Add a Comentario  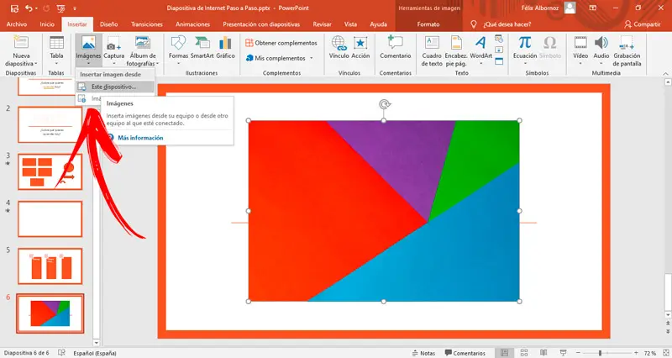point(395,47)
